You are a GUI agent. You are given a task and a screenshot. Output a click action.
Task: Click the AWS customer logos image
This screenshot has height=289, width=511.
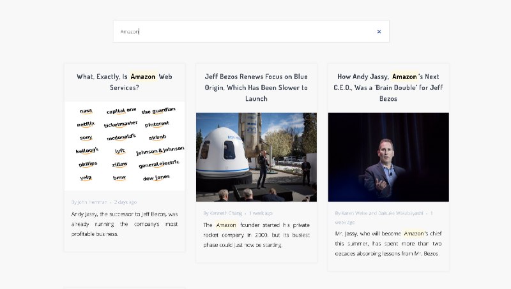coord(125,146)
